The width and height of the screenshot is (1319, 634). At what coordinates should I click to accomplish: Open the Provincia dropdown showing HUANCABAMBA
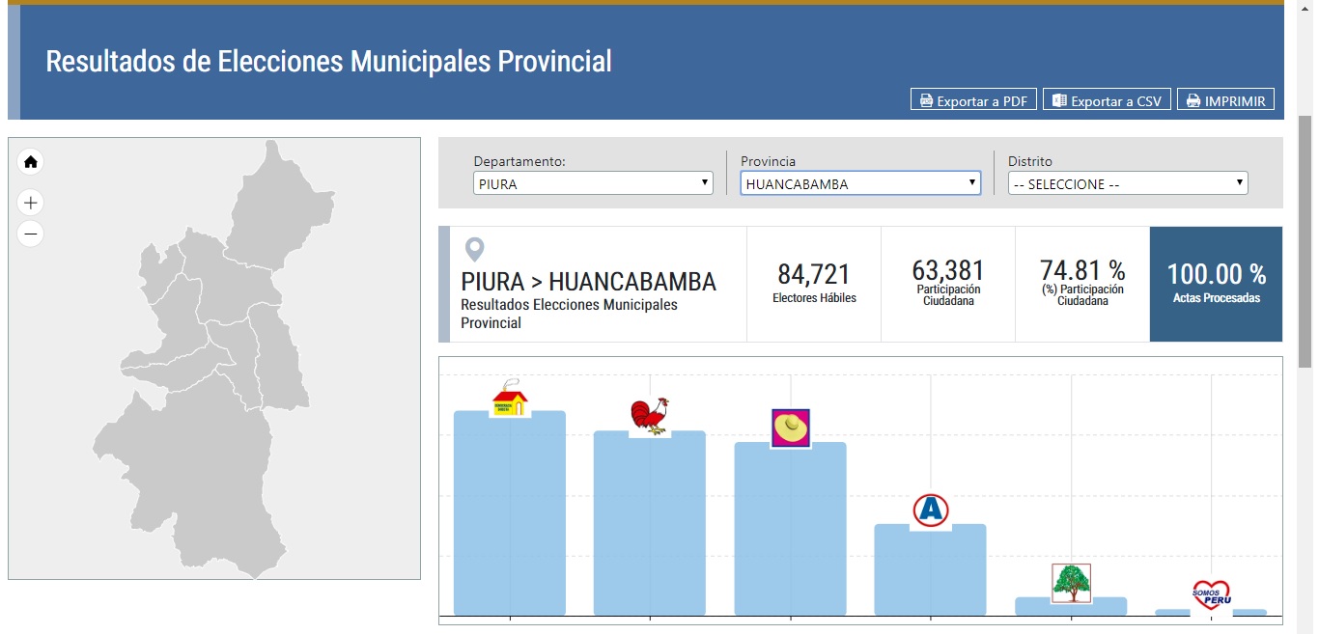(860, 183)
